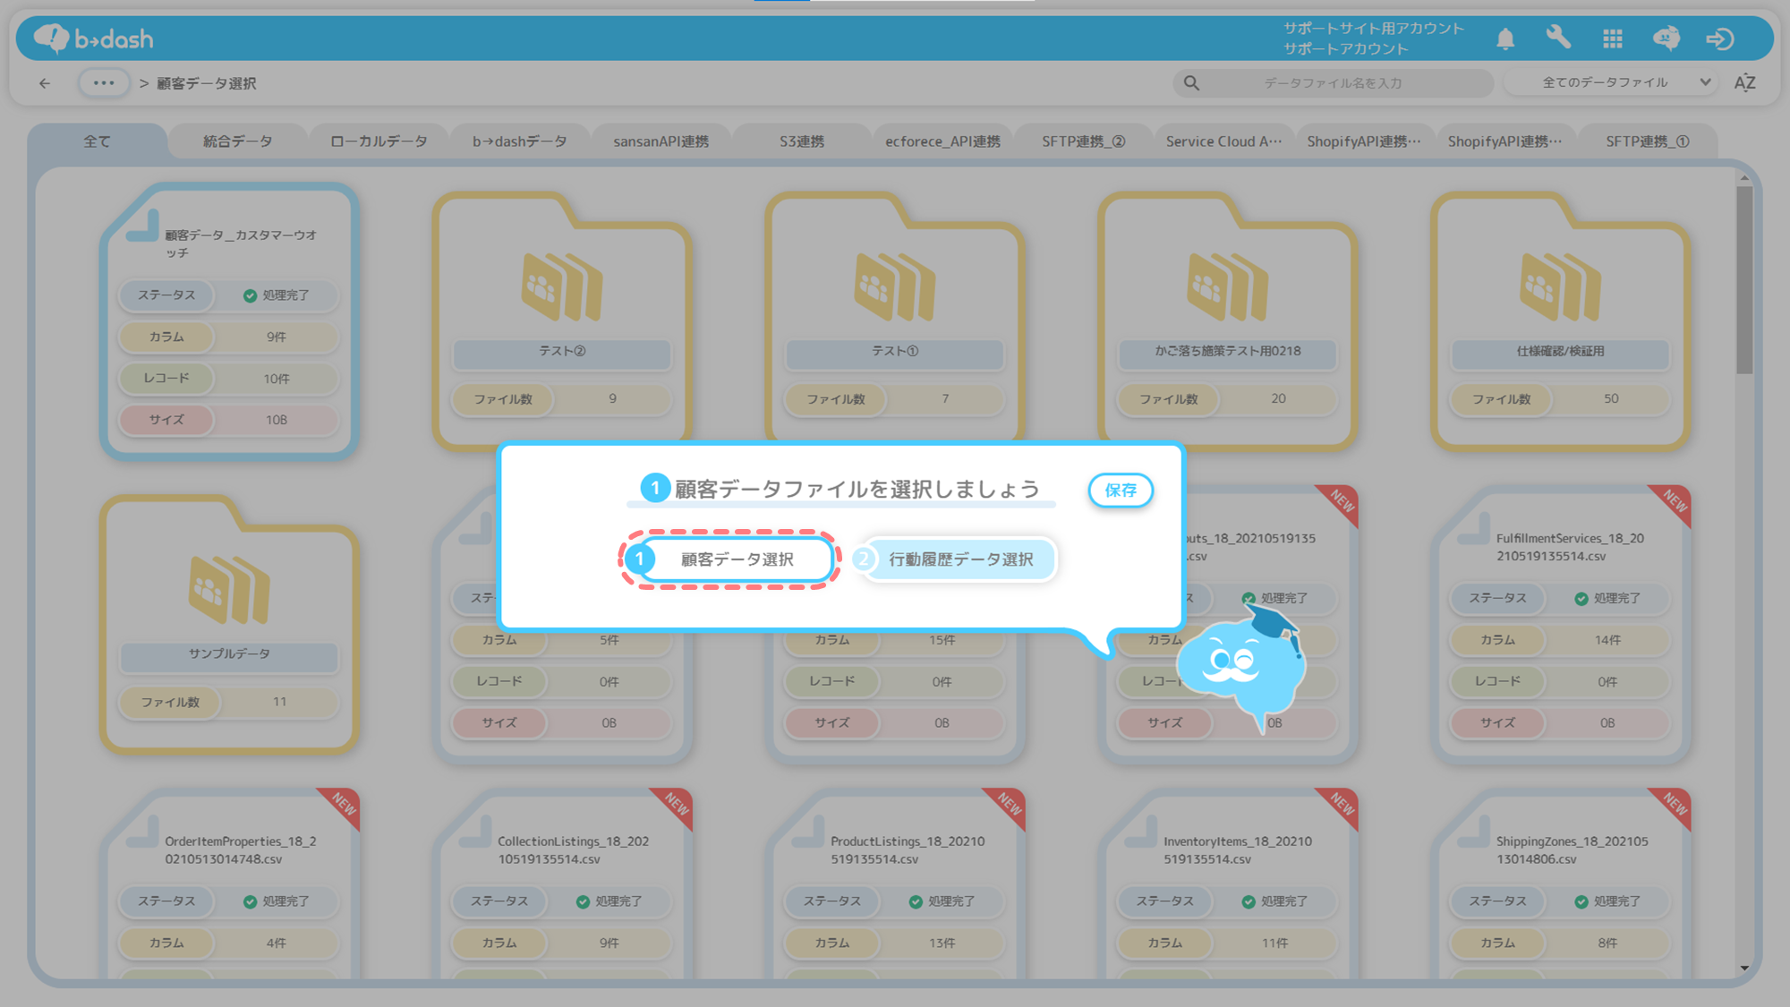Open the wrench settings icon
Image resolution: width=1790 pixels, height=1007 pixels.
click(1558, 38)
